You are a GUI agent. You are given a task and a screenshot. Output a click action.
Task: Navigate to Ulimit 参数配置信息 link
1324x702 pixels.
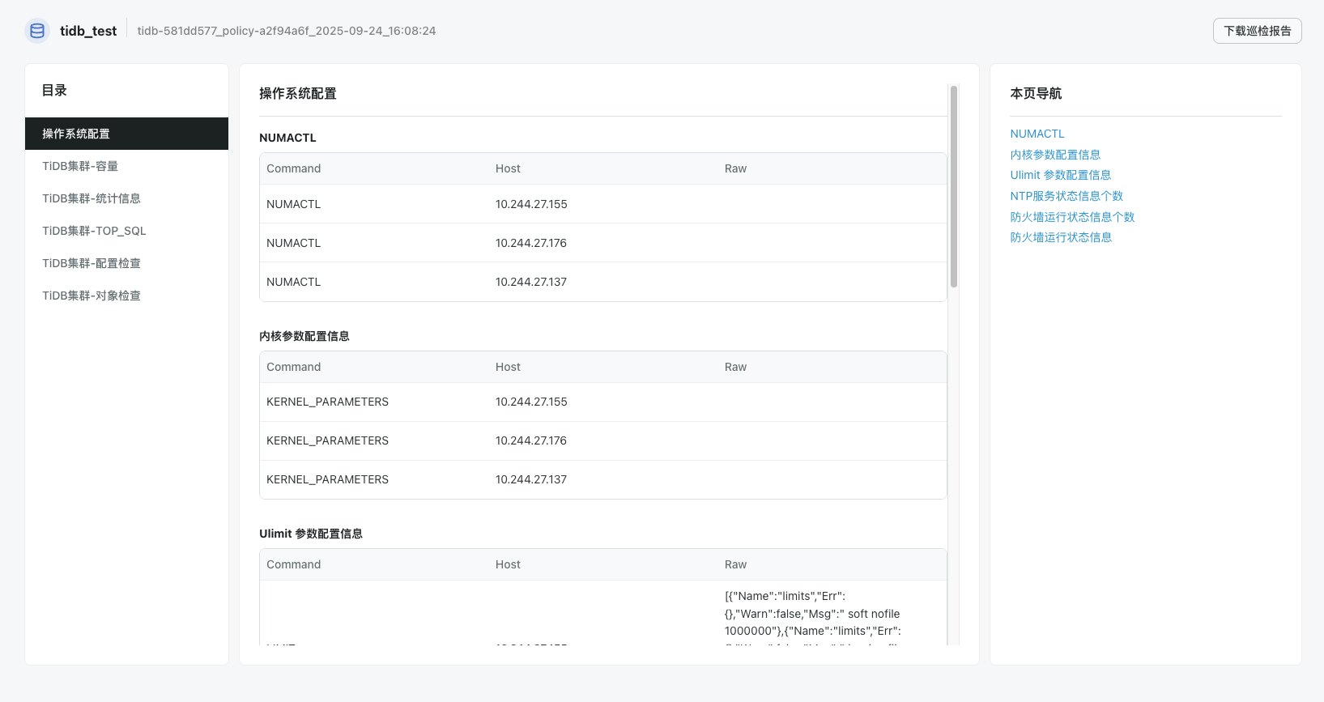1060,175
